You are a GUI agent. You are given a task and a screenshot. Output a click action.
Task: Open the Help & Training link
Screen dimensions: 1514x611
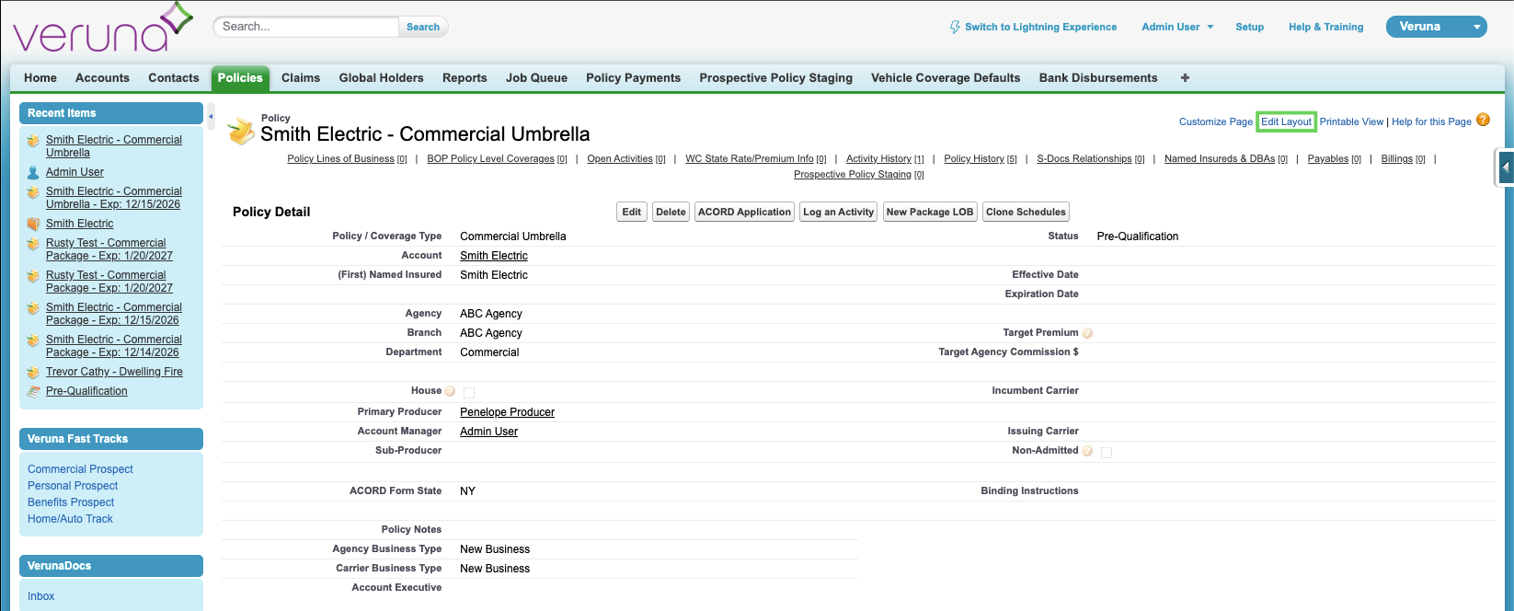click(1325, 27)
